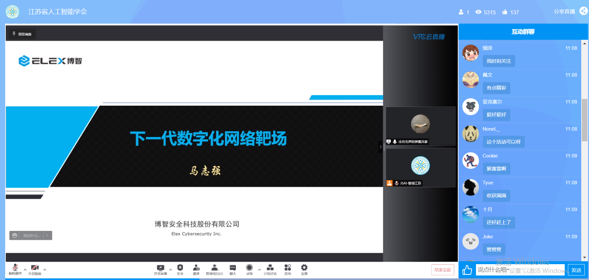Open the 聊天 chat icon
The width and height of the screenshot is (589, 280).
point(233,269)
